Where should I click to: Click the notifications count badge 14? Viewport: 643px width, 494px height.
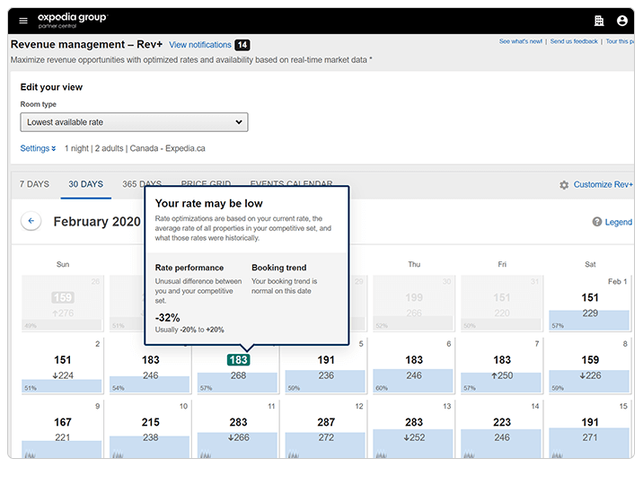pos(242,45)
